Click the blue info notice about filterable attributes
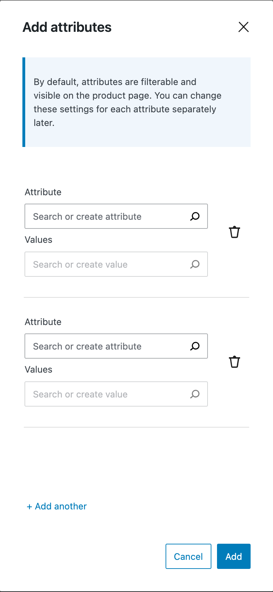 (x=136, y=102)
